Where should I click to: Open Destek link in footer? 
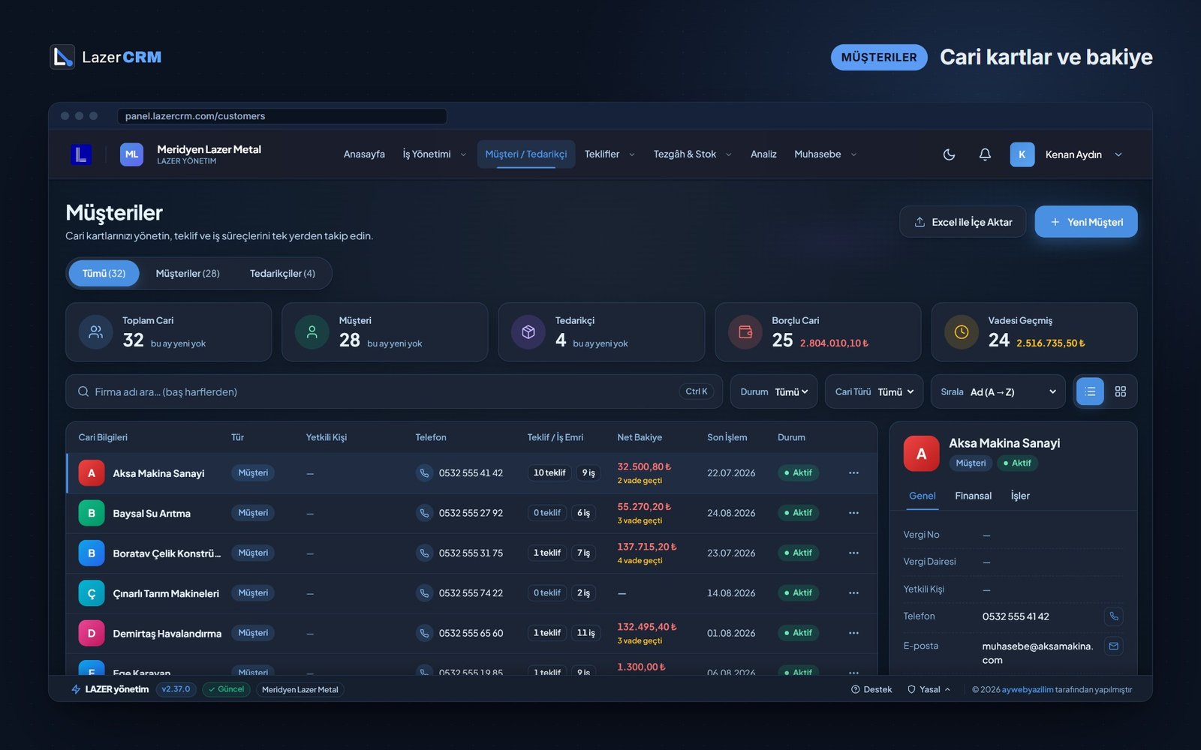click(x=871, y=689)
